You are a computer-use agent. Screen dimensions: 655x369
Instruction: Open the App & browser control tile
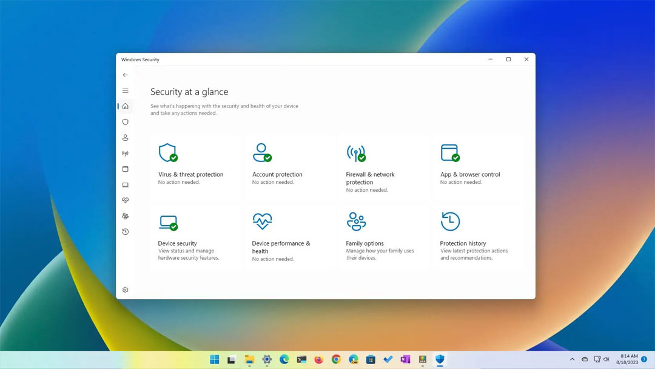(478, 167)
